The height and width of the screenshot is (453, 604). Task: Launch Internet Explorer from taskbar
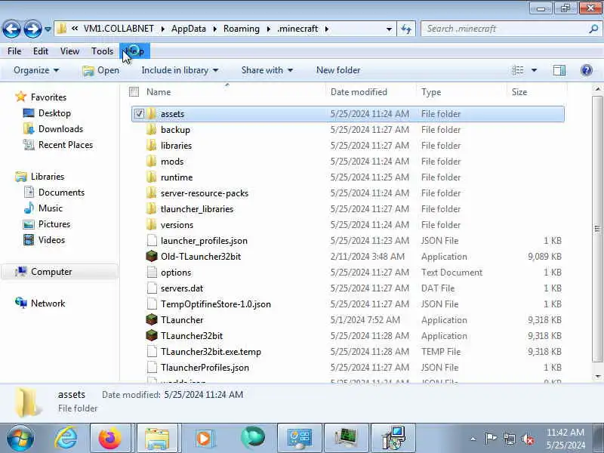coord(66,438)
